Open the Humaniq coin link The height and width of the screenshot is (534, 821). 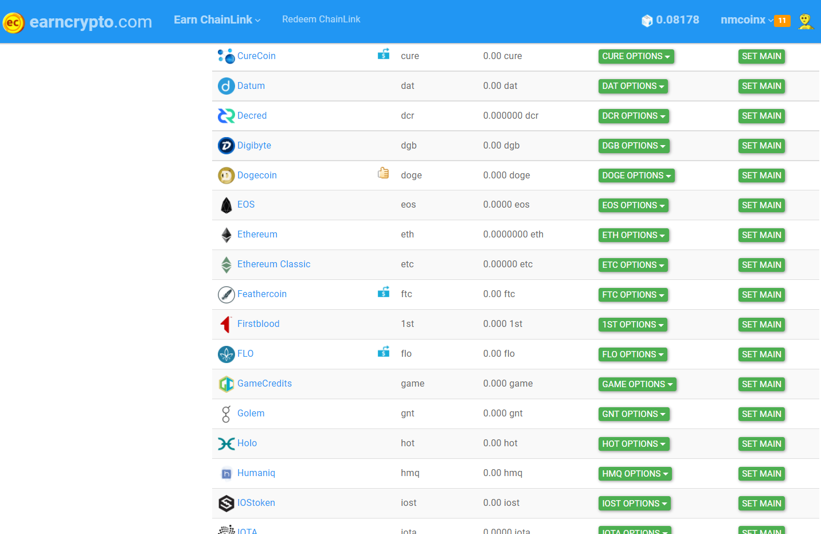[256, 473]
